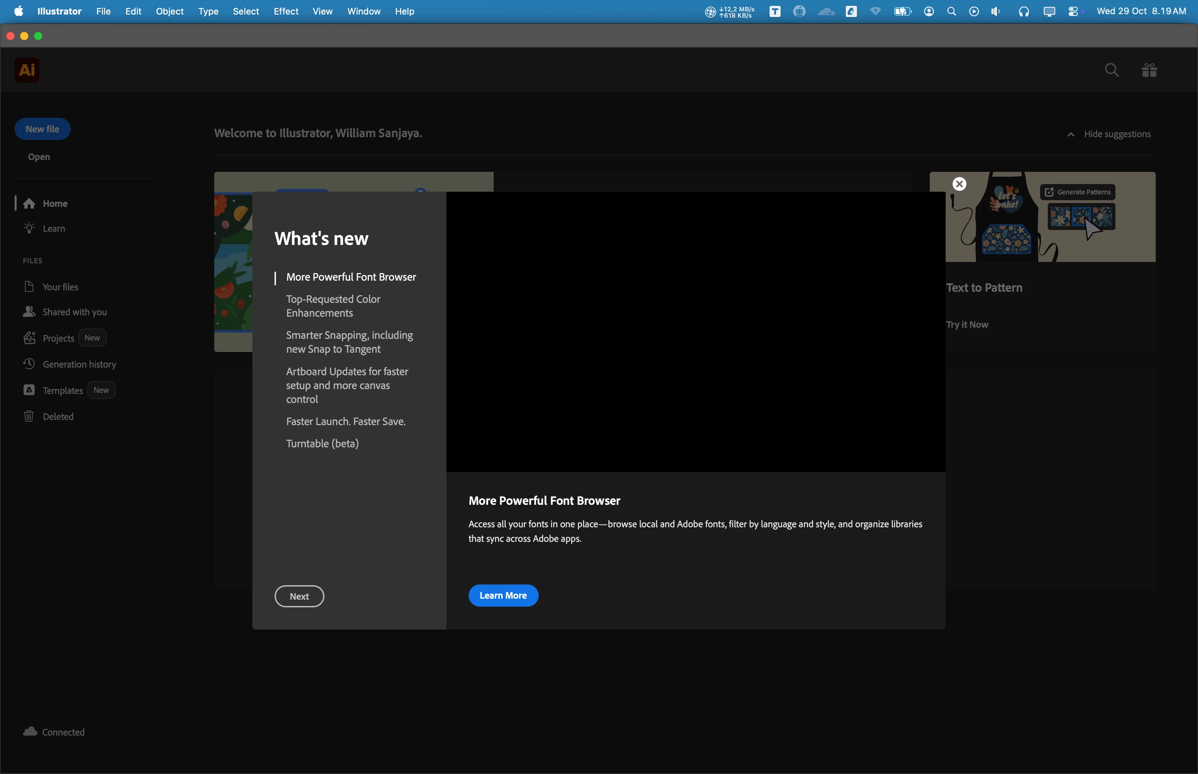Close the What's new dialog
The image size is (1198, 774).
(959, 184)
